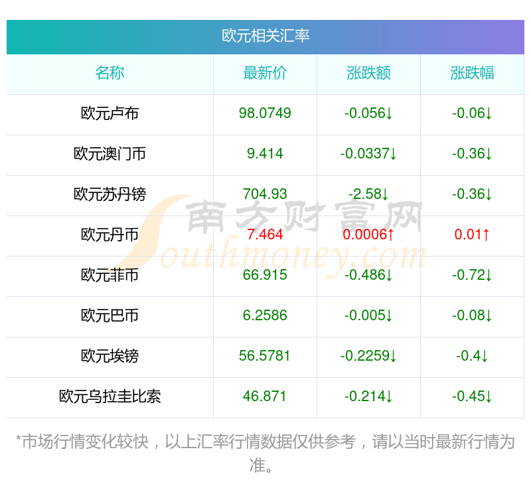Click the change value -2.58↓
This screenshot has width=531, height=486.
[x=368, y=194]
